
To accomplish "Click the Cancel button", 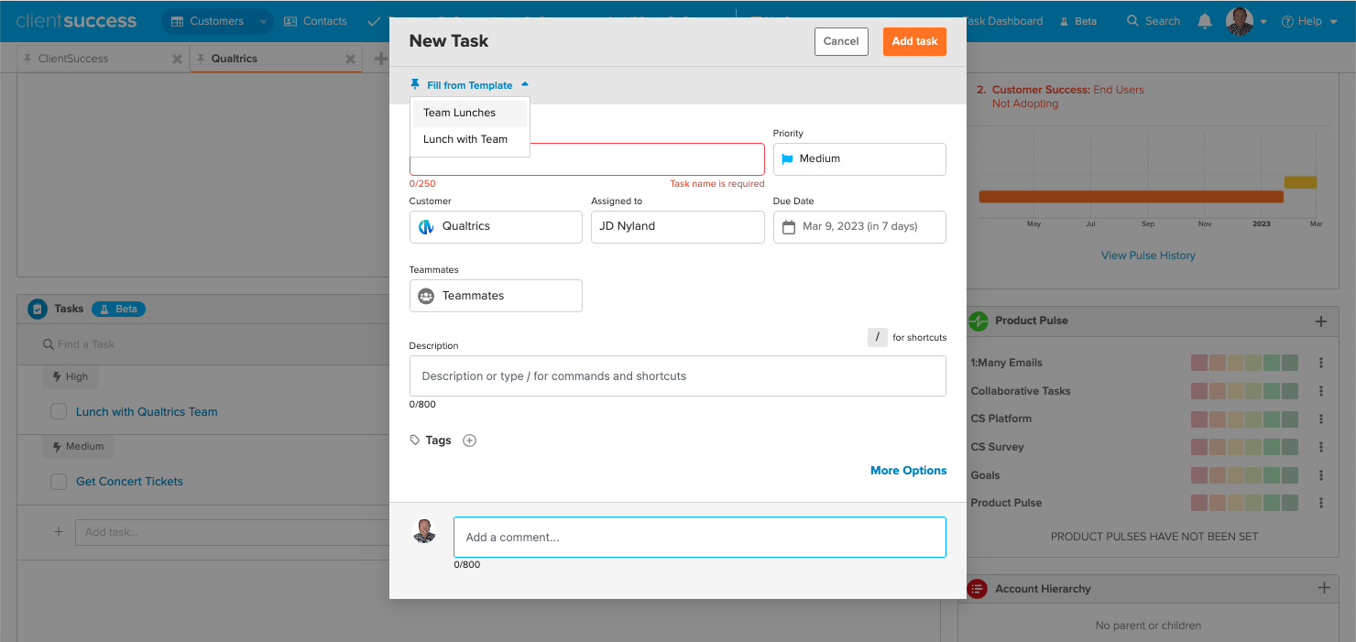I will pyautogui.click(x=841, y=41).
